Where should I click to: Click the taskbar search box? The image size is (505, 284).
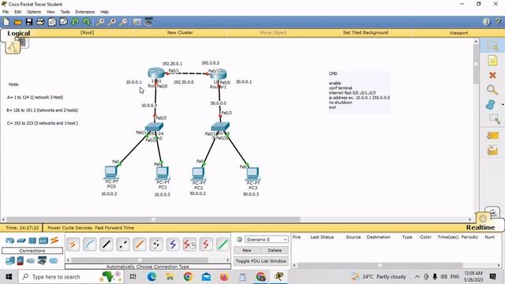71,277
